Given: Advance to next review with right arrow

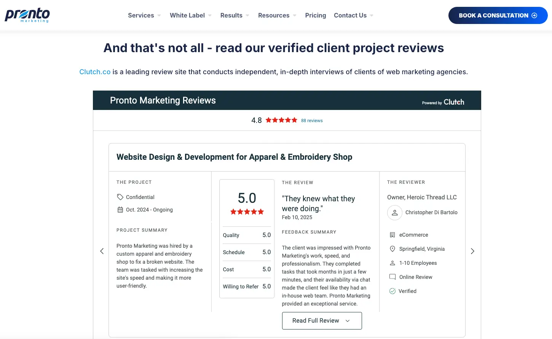Looking at the screenshot, I should (472, 251).
